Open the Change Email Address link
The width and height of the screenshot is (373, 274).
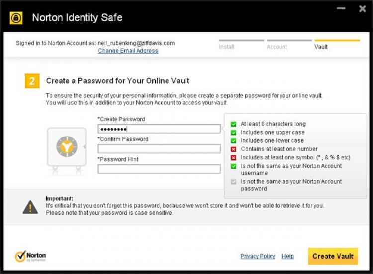(128, 51)
